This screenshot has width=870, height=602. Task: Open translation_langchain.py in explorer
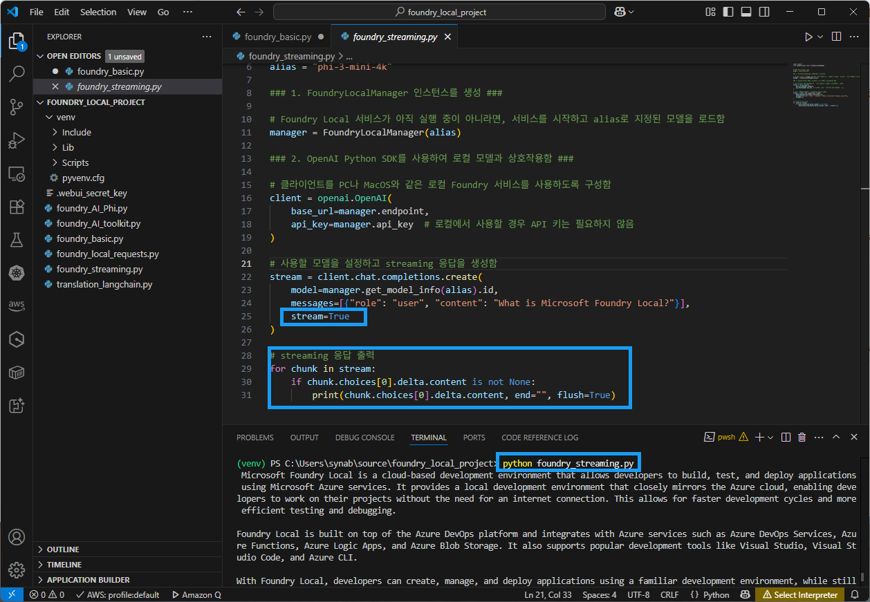pos(104,284)
